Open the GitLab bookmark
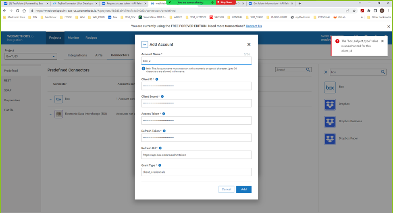Screen dimensions: 393x213 point(339,17)
